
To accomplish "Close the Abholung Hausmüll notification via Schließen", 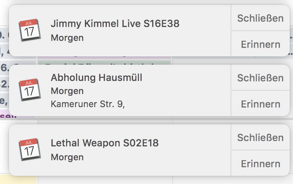I will 260,78.
